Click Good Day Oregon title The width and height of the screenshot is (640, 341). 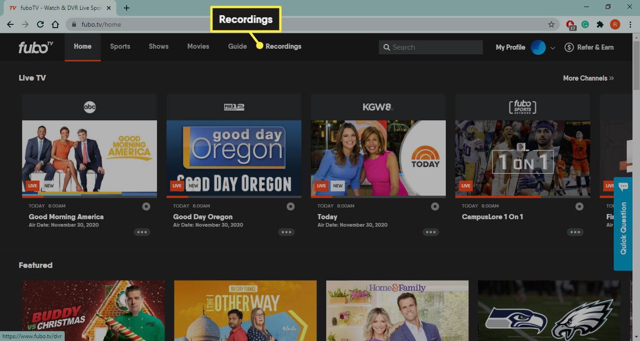pos(203,217)
